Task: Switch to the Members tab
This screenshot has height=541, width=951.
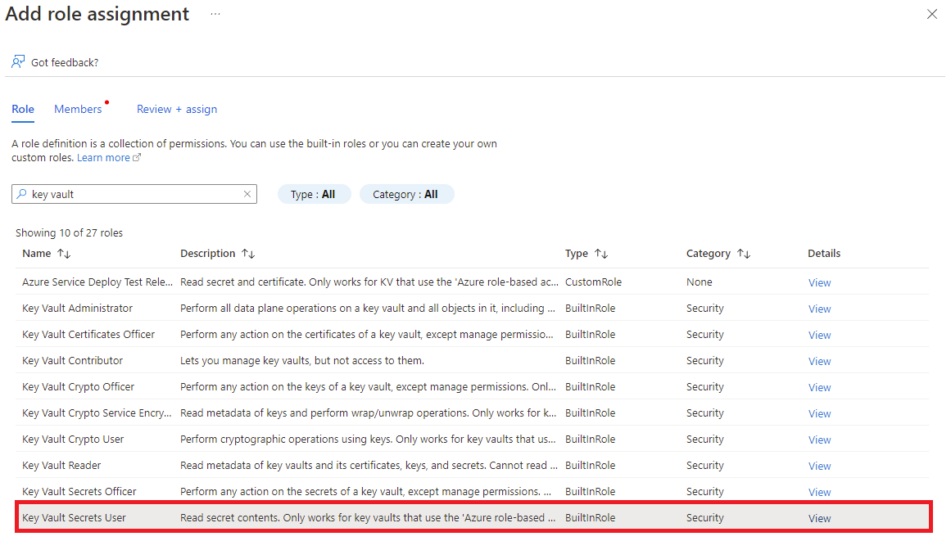Action: point(78,109)
